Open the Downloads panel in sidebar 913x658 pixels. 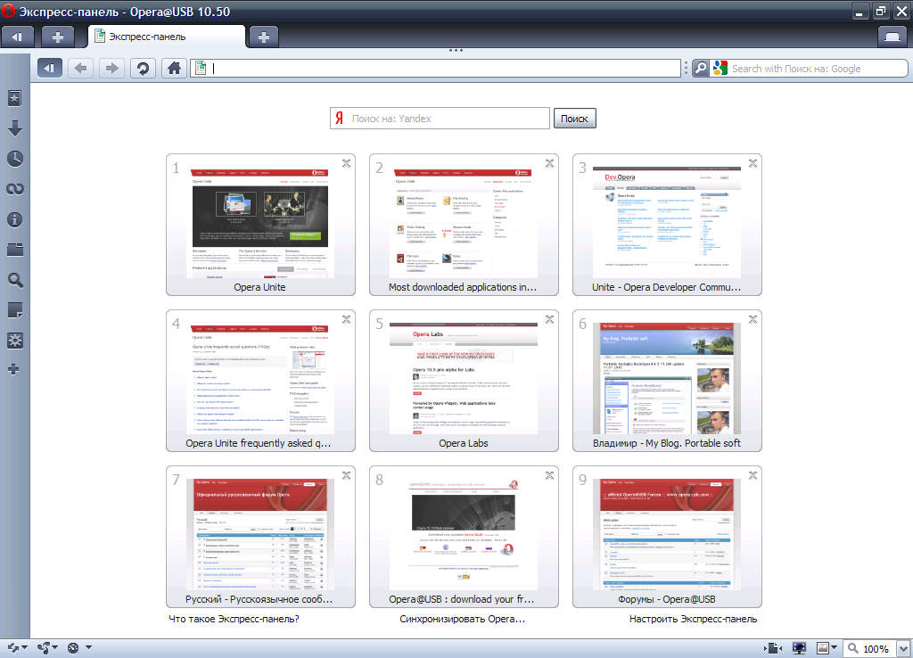[x=15, y=128]
